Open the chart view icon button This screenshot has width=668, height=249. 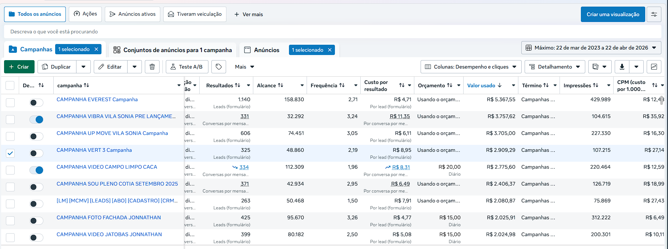pos(654,67)
